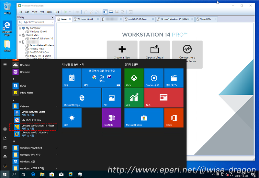
Task: Click the Show Library toolbar icon
Action: coord(105,12)
